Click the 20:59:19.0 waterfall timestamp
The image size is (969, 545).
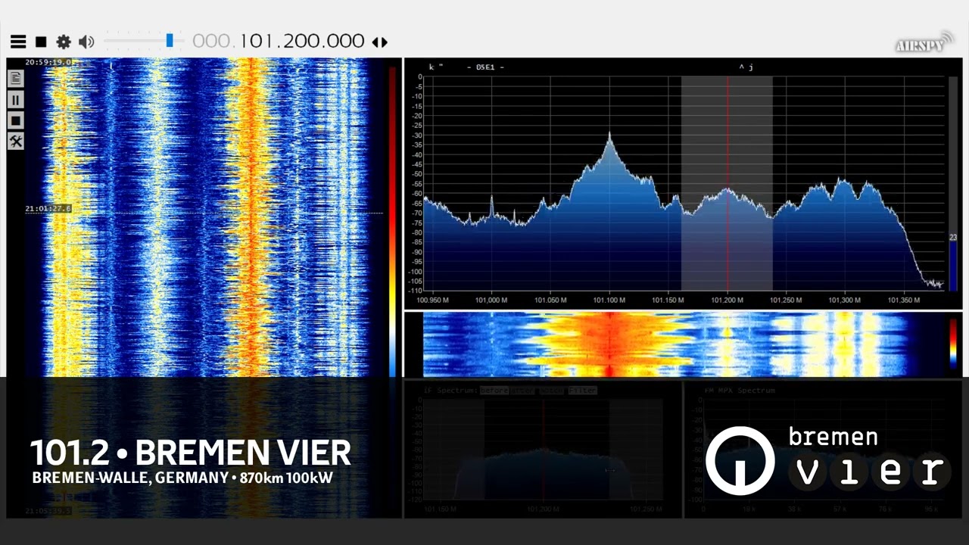(48, 62)
